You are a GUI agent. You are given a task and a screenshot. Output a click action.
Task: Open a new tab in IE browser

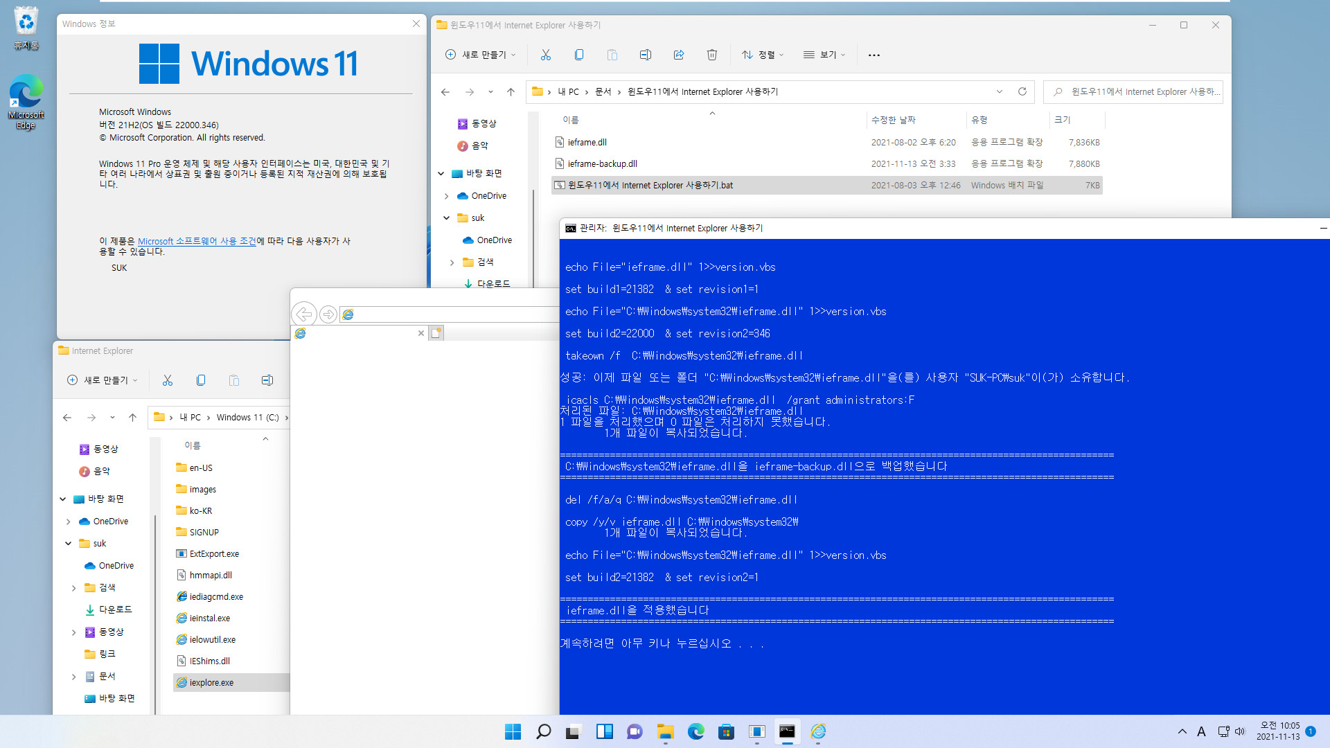(x=436, y=333)
